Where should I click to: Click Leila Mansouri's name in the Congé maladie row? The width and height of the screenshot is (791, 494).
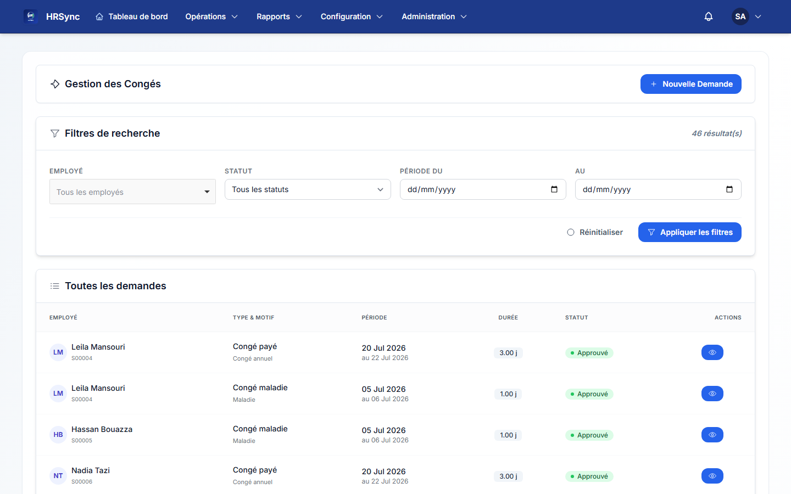(98, 388)
